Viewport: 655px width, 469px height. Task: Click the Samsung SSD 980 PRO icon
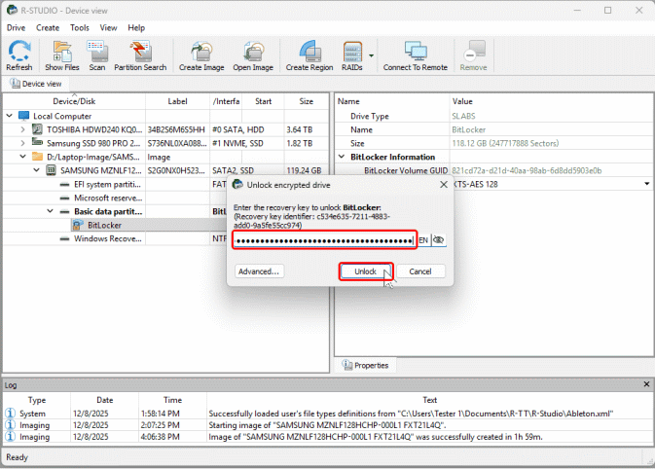[37, 142]
